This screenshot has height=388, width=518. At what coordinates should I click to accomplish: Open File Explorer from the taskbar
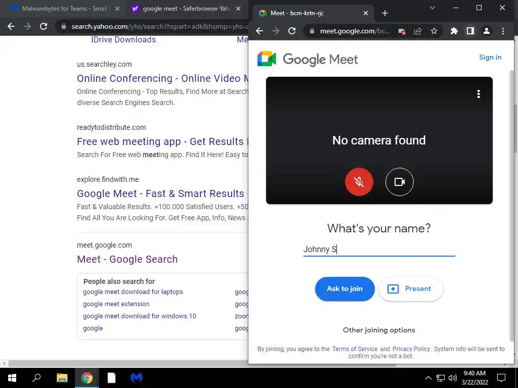[62, 378]
